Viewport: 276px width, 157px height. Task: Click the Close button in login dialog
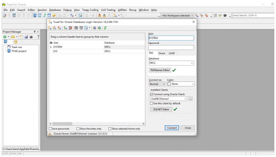coord(188,128)
